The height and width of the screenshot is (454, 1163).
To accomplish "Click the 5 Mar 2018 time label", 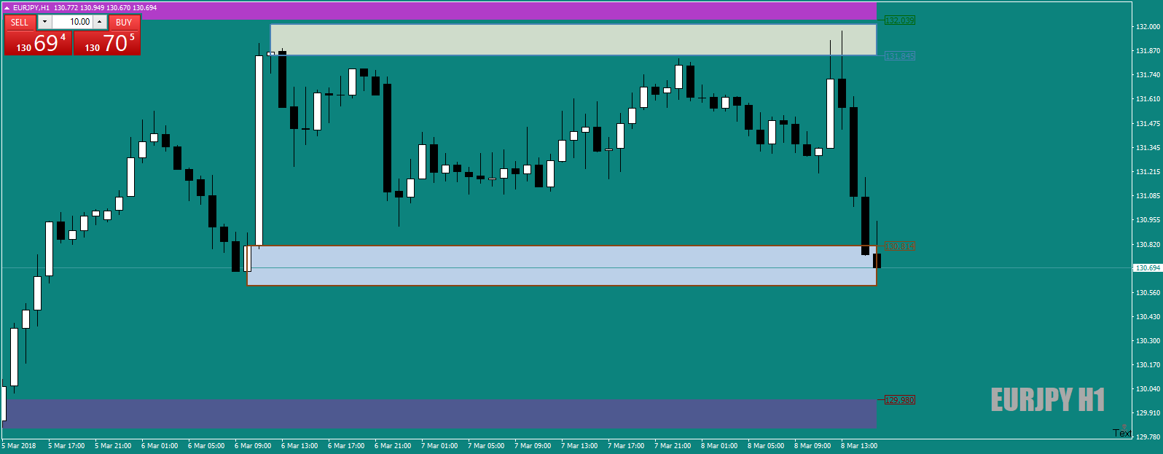I will pos(19,446).
